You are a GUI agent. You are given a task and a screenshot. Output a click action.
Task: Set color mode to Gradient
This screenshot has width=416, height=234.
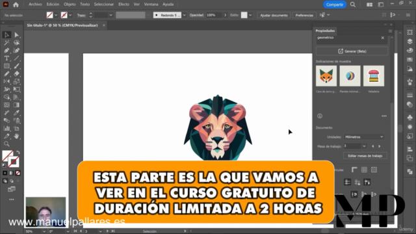[x=12, y=173]
